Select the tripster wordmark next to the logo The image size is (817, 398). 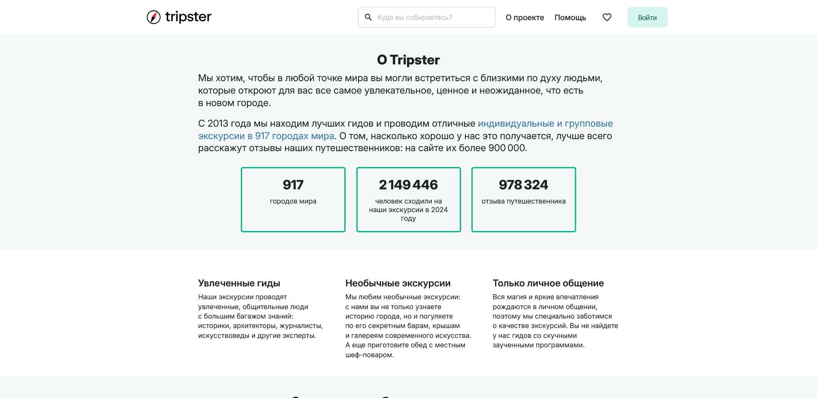188,17
